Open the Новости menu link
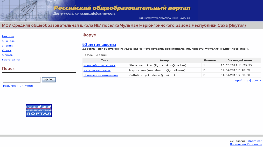This screenshot has height=147, width=263. click(8, 36)
